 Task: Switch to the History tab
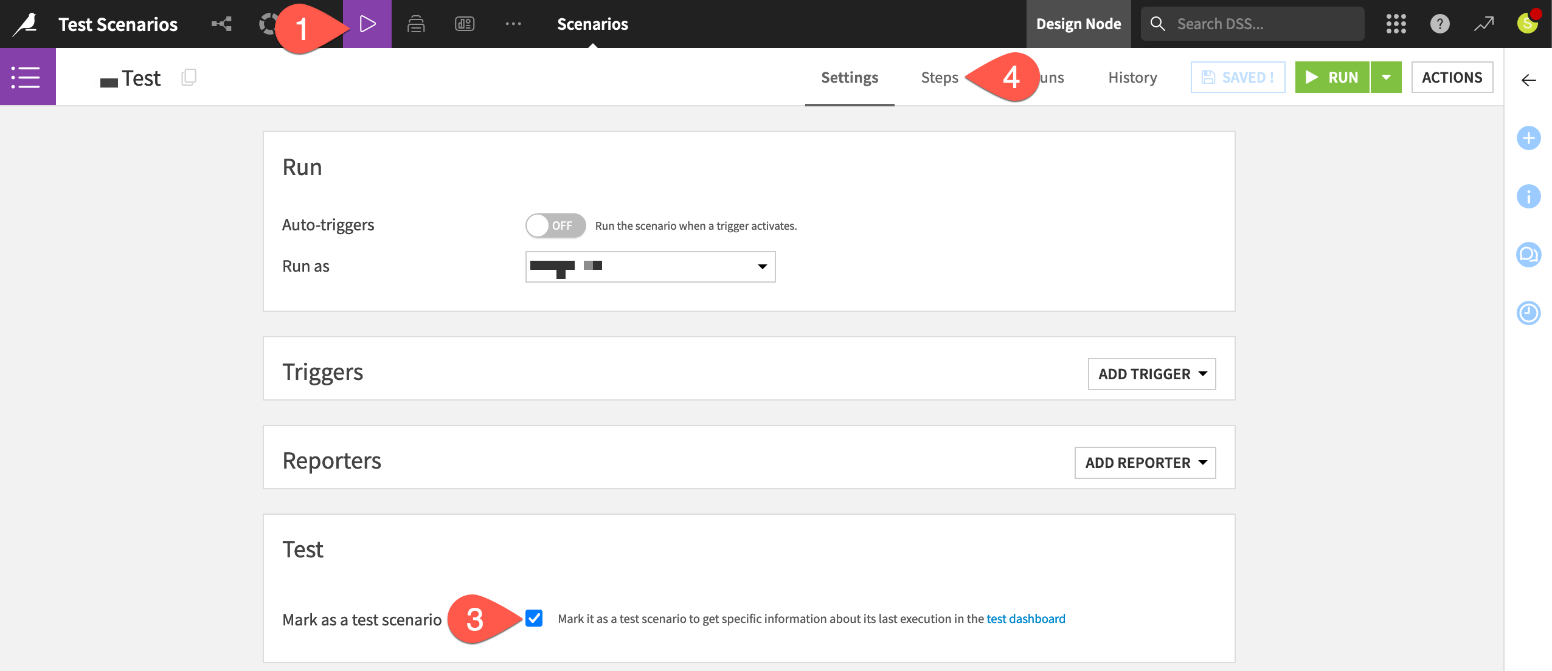(1132, 77)
